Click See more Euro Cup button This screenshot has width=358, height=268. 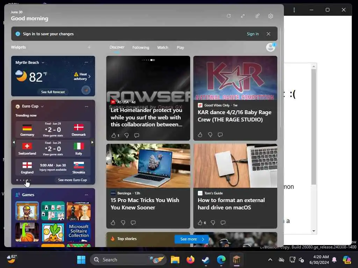(72, 180)
